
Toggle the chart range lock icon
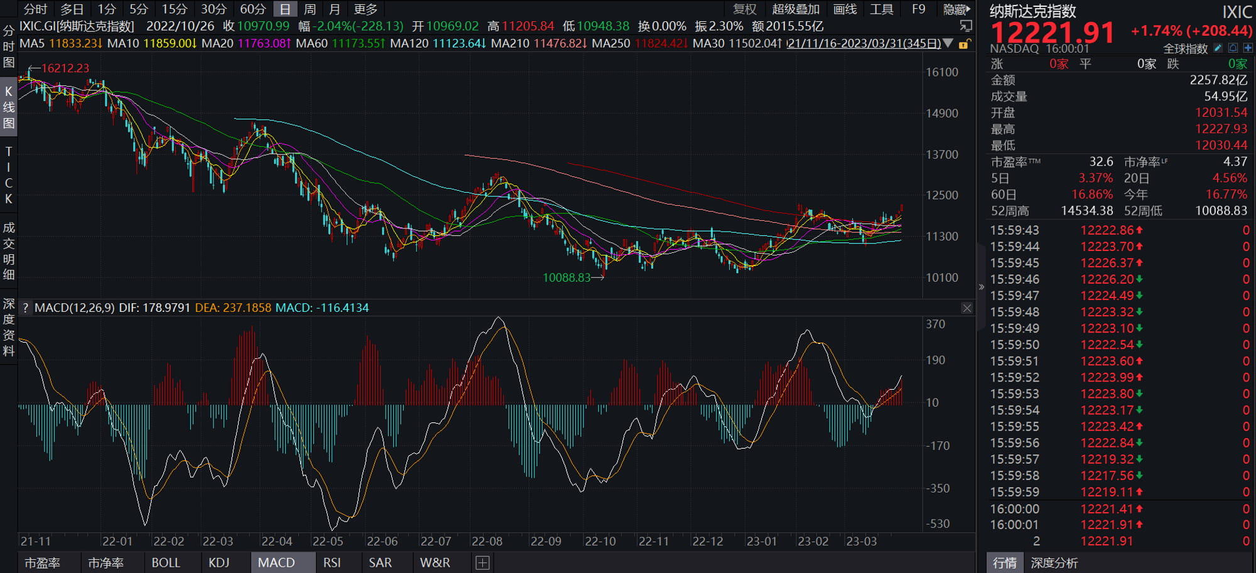965,44
